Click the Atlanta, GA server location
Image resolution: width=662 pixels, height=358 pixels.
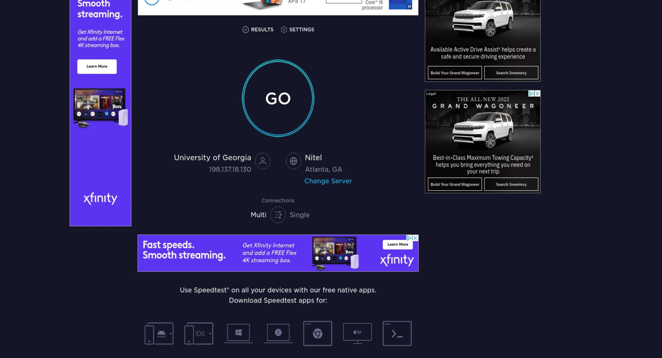323,169
